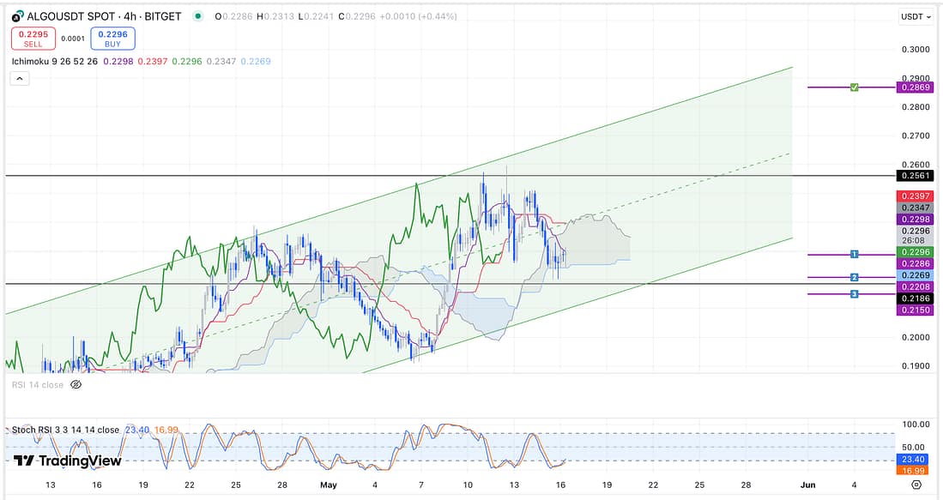This screenshot has width=943, height=500.
Task: Select the numbered marker 1 on purple line
Action: [854, 255]
